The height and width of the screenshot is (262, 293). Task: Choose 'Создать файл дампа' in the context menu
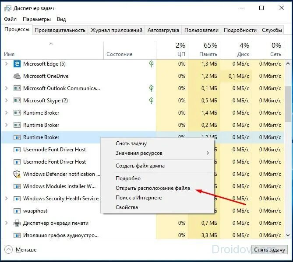pos(157,166)
